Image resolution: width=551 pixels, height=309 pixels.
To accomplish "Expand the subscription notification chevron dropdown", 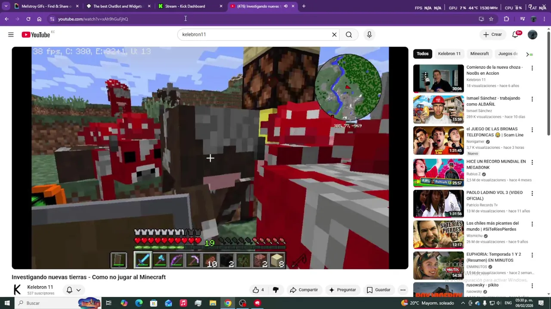I will 78,290.
